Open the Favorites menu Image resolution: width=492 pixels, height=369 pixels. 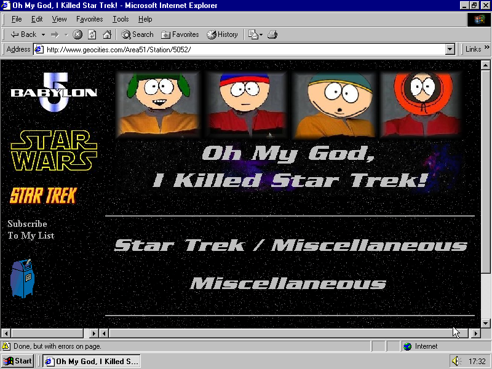89,19
